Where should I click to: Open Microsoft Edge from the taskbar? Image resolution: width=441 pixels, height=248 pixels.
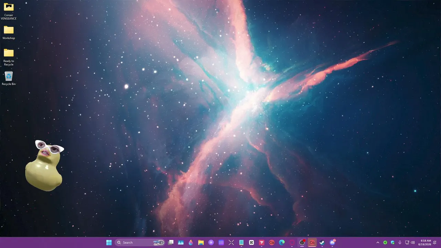point(282,242)
